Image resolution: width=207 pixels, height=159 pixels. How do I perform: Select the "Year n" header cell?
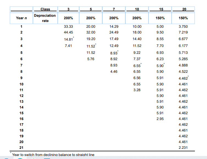(x=21, y=18)
